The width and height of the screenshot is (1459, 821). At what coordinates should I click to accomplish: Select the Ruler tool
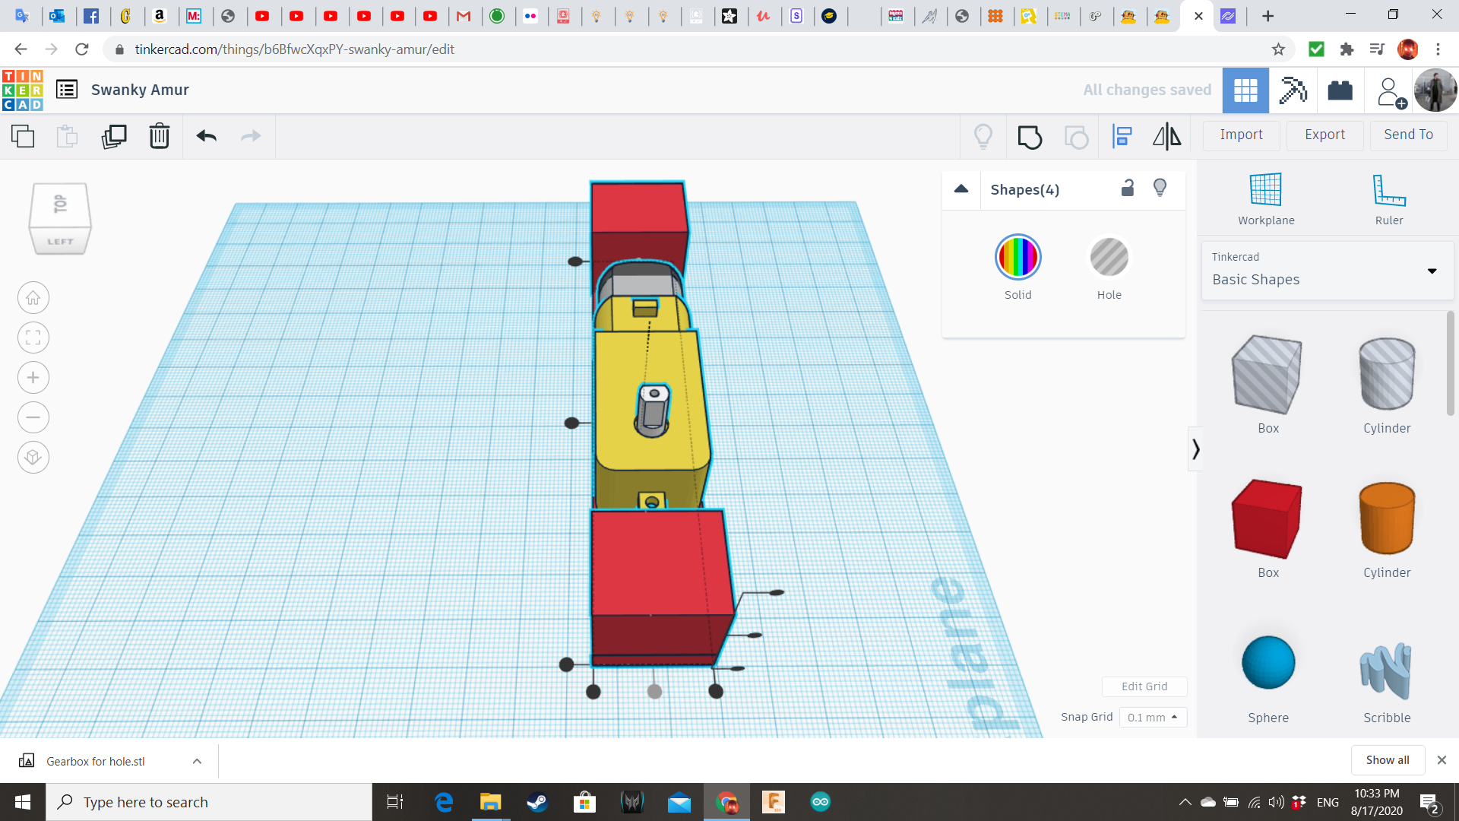1388,198
